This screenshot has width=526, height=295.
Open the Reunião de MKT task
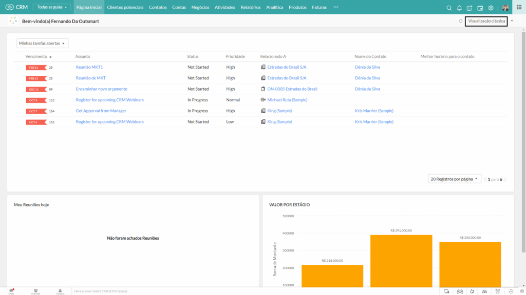(90, 78)
